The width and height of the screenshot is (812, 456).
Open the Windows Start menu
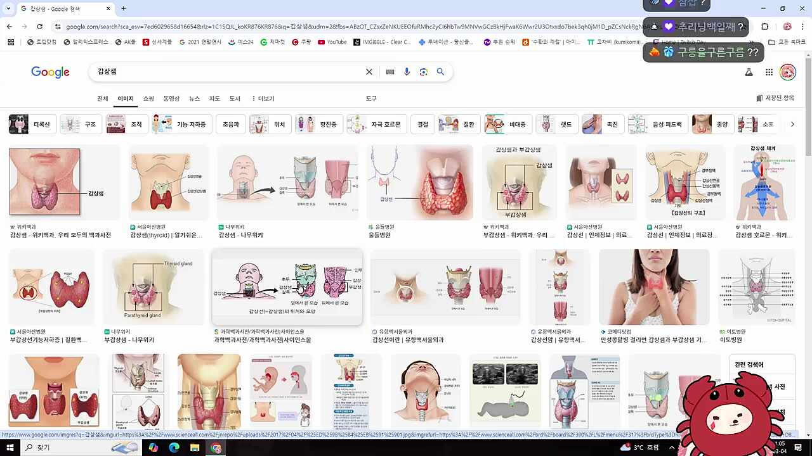point(10,448)
